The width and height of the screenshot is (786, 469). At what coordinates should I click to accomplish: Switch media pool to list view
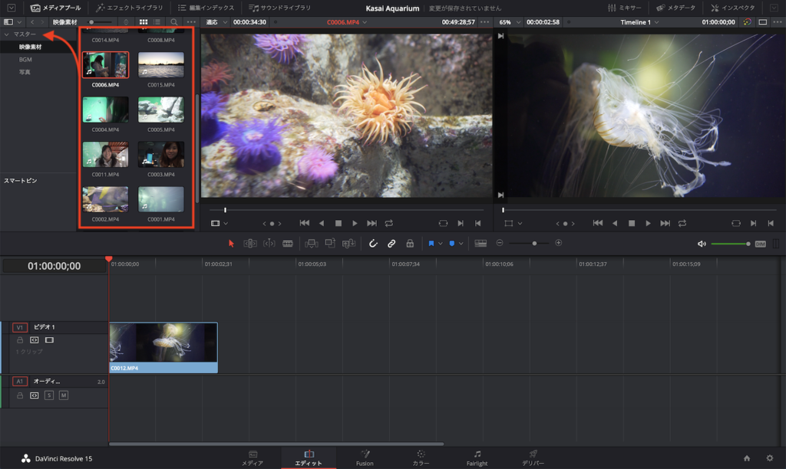click(157, 22)
